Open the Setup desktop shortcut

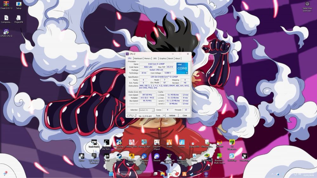[x=19, y=5]
